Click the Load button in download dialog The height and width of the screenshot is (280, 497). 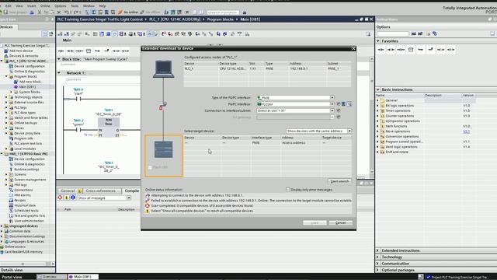(x=315, y=223)
